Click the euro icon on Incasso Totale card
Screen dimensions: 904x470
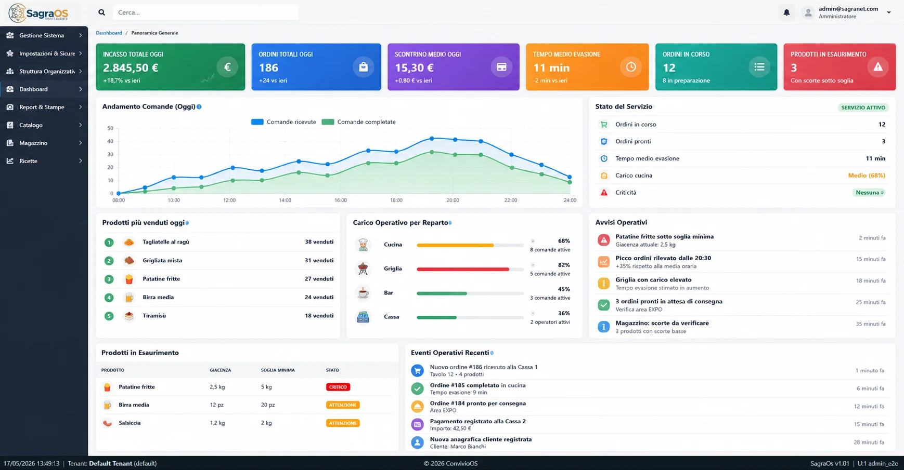227,67
